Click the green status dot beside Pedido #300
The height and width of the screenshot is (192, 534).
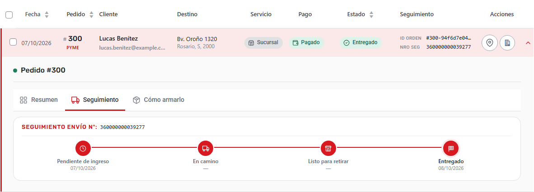tap(15, 71)
